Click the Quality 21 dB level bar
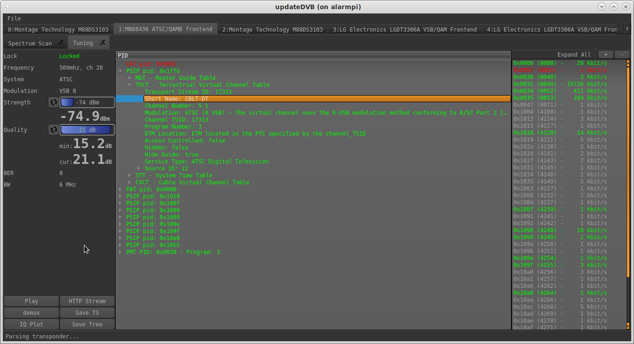This screenshot has height=344, width=634. tap(87, 130)
